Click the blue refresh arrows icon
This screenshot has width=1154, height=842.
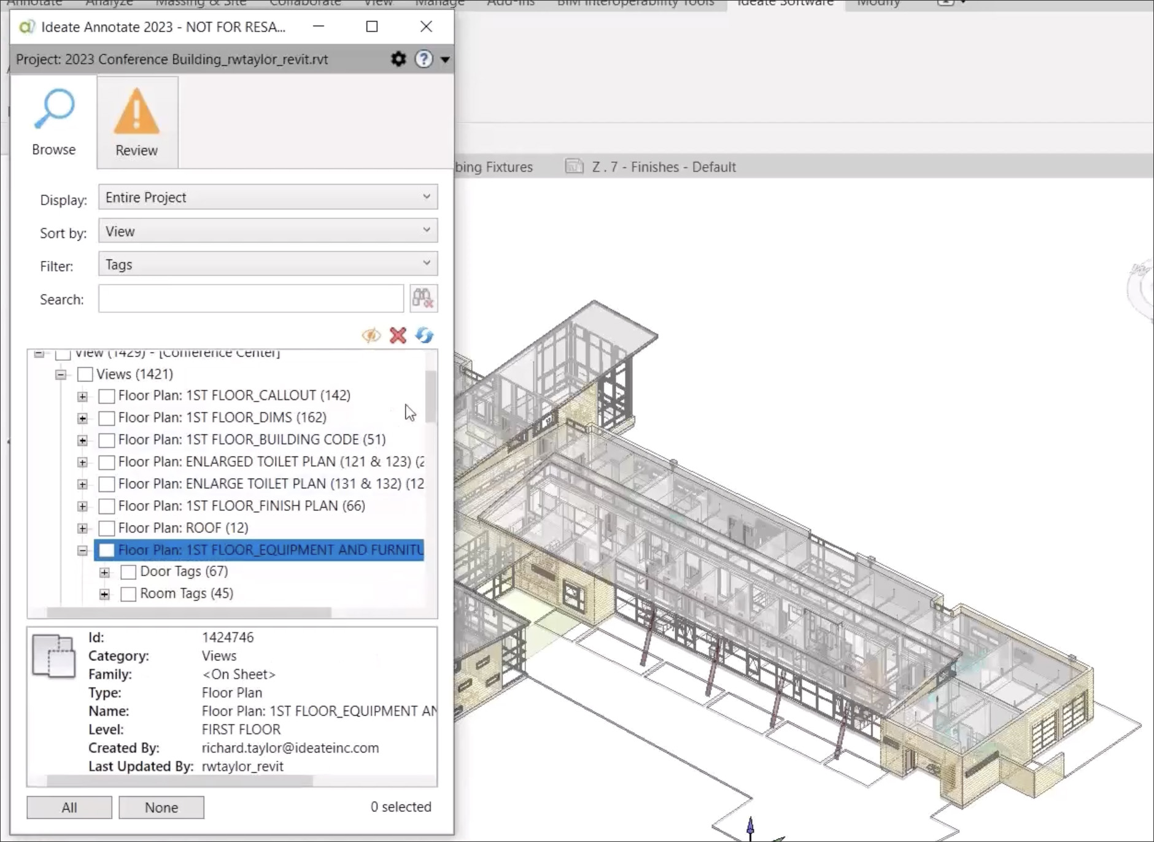point(424,335)
